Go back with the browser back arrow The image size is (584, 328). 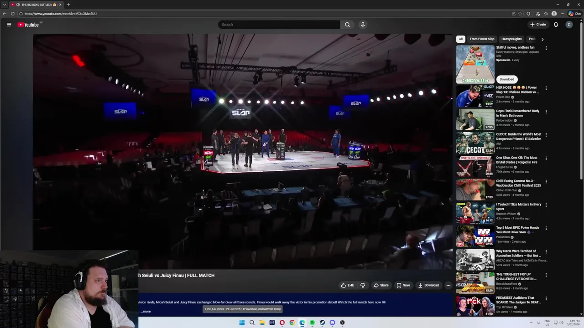(5, 14)
